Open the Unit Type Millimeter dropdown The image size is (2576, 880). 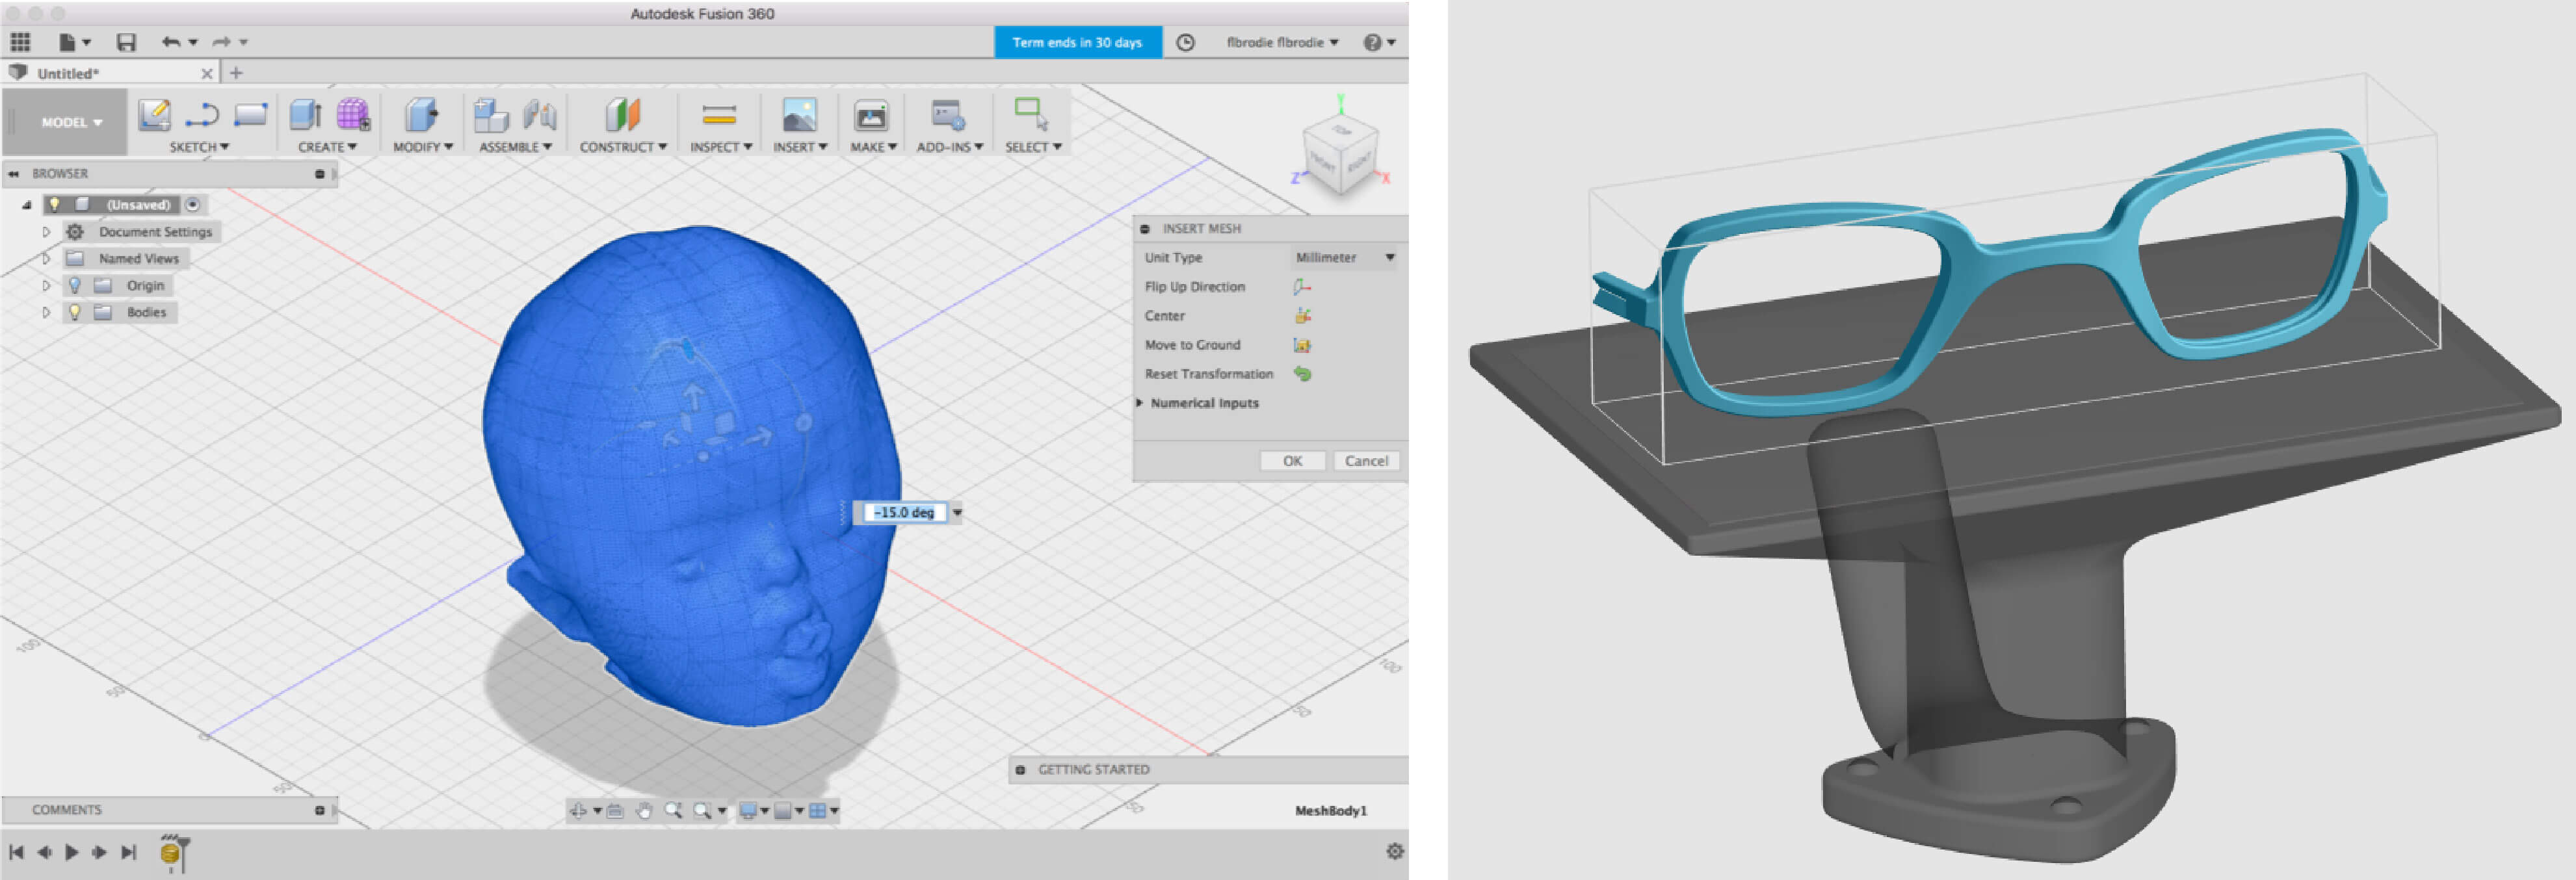point(1344,258)
